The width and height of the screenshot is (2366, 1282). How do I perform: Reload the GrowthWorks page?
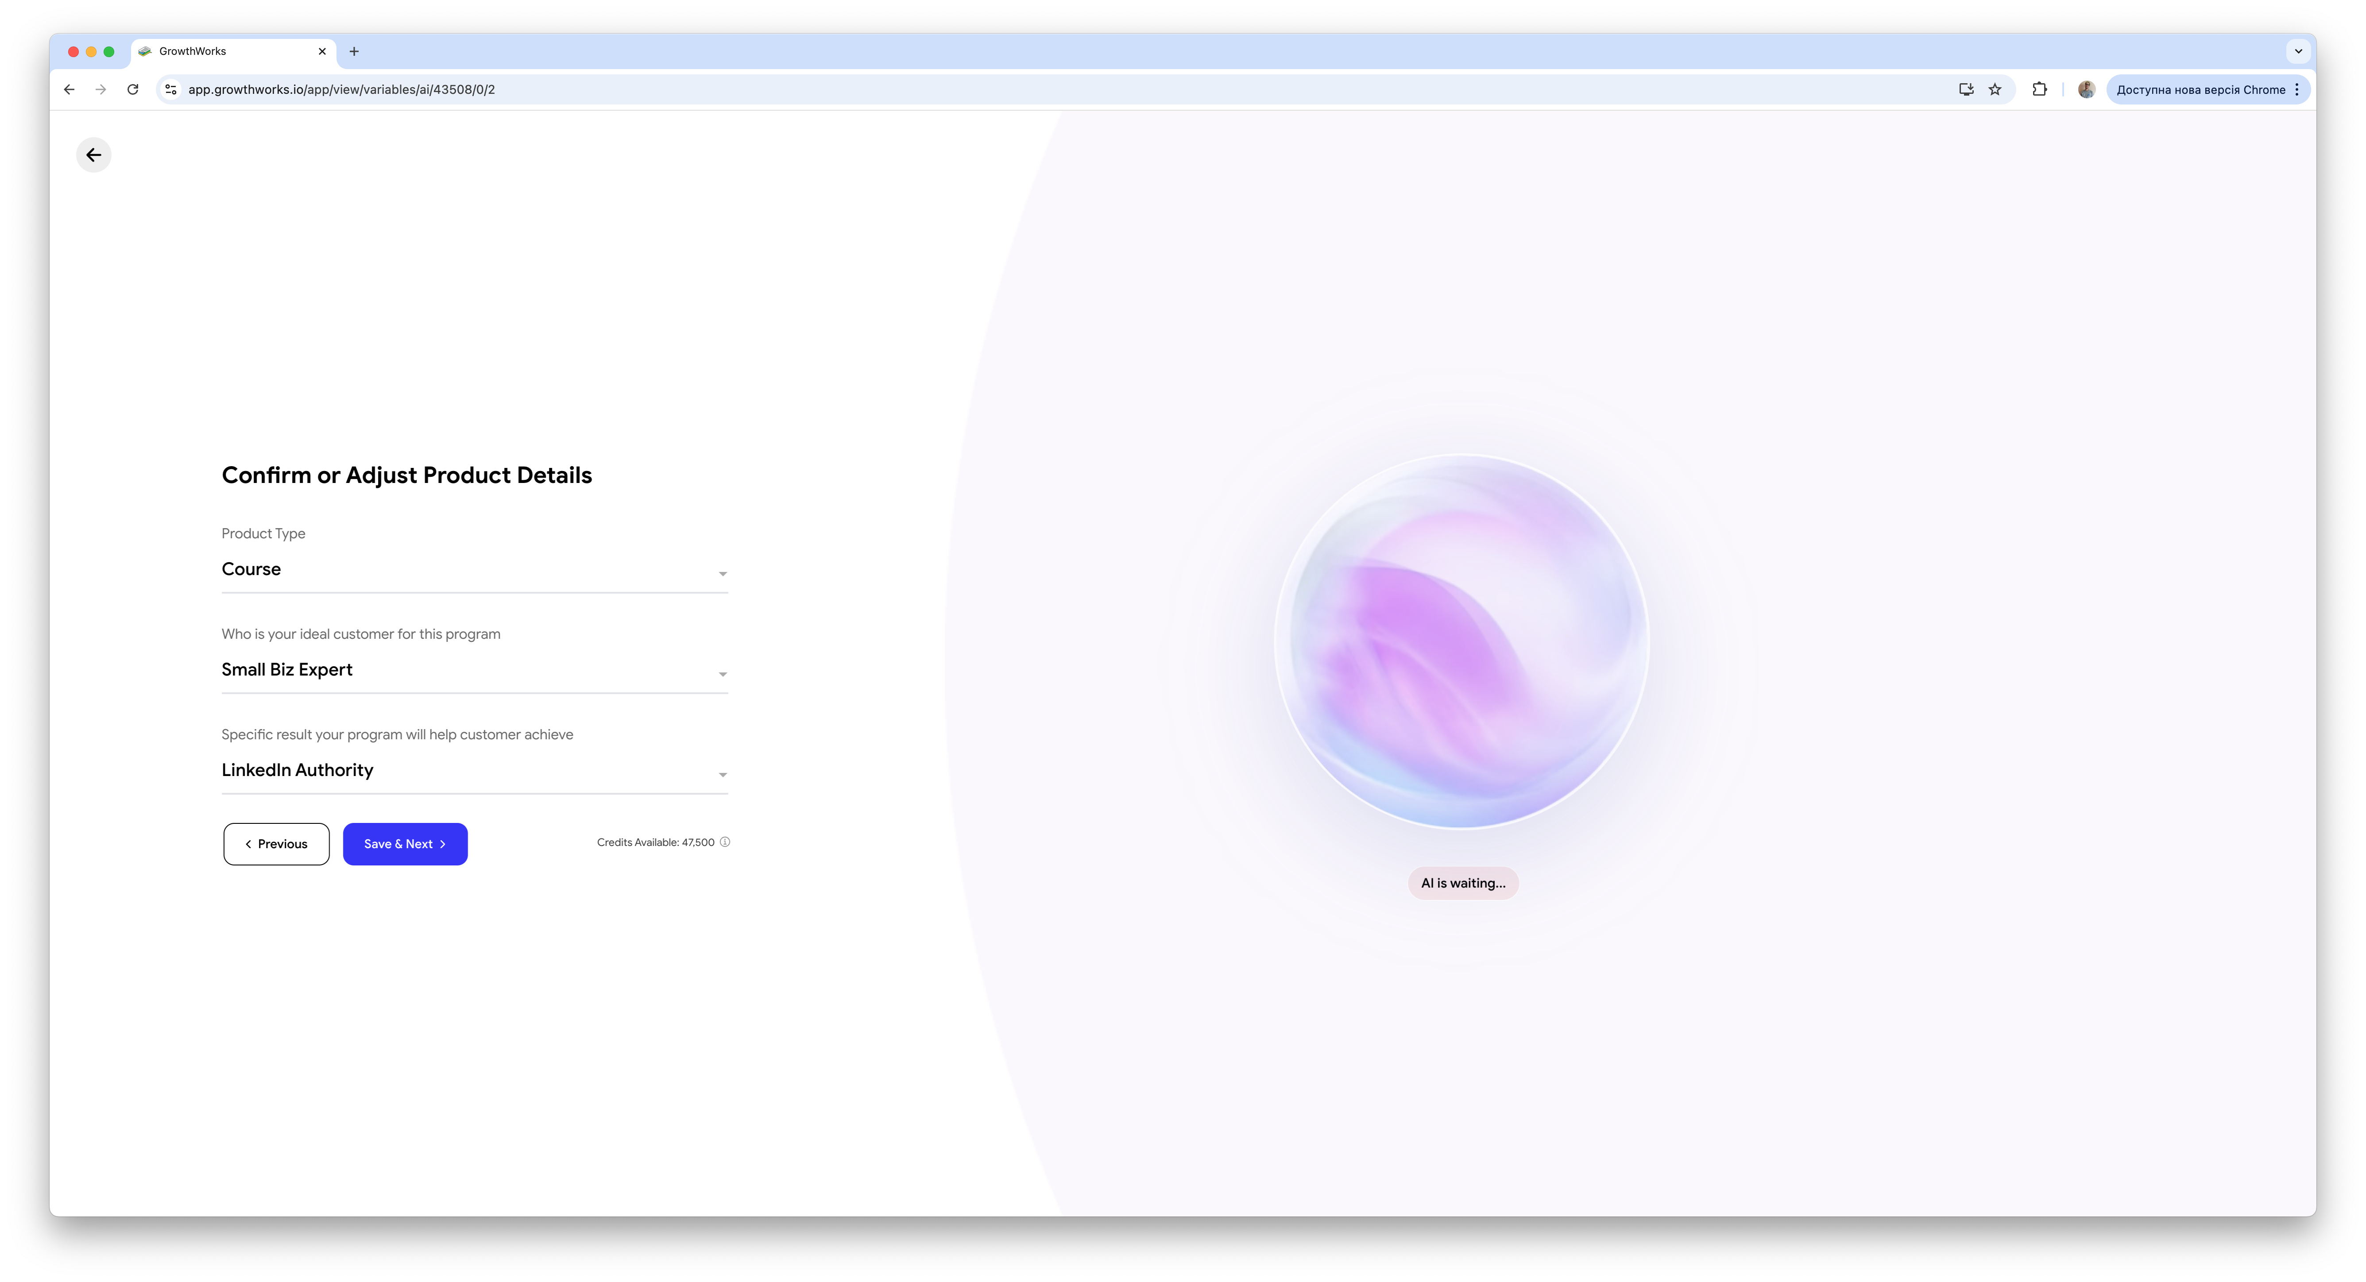click(x=133, y=89)
